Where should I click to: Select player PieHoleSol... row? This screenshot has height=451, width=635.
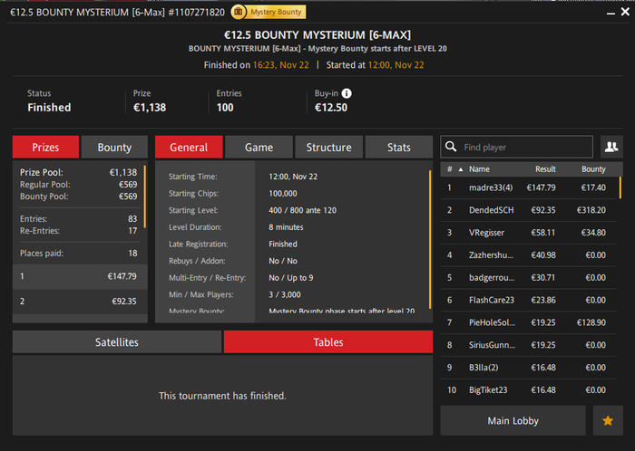[x=529, y=322]
